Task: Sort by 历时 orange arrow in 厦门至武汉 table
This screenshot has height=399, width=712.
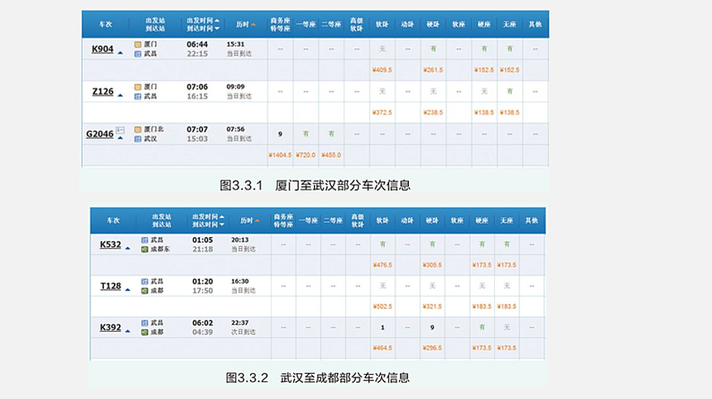Action: (254, 25)
